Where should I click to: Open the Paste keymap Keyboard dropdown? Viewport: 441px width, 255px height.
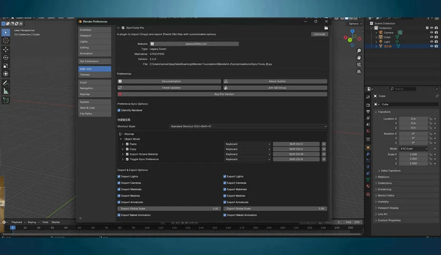pos(248,144)
